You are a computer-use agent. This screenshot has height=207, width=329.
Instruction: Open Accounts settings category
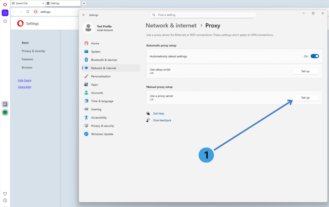111,93
